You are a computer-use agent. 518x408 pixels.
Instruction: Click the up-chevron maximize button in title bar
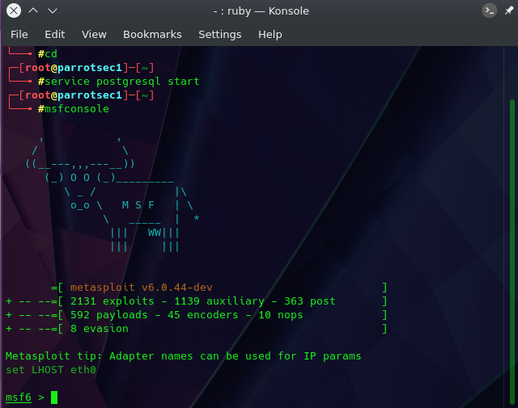click(33, 11)
